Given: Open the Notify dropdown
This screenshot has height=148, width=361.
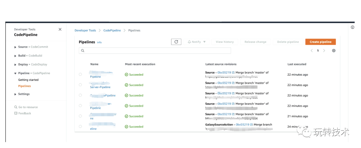Looking at the screenshot, I should [x=197, y=42].
